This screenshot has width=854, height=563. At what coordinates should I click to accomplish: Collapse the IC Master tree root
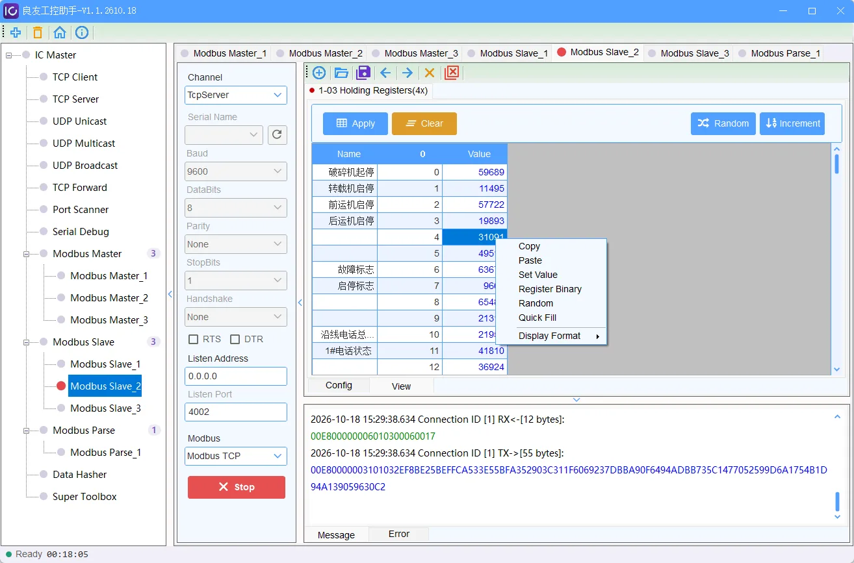(9, 55)
